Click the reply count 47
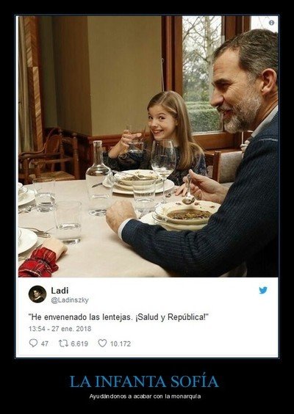The image size is (294, 414). point(45,344)
